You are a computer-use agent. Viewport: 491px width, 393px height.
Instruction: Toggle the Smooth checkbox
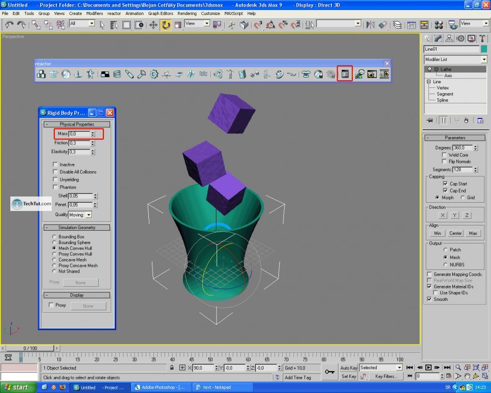(x=429, y=299)
